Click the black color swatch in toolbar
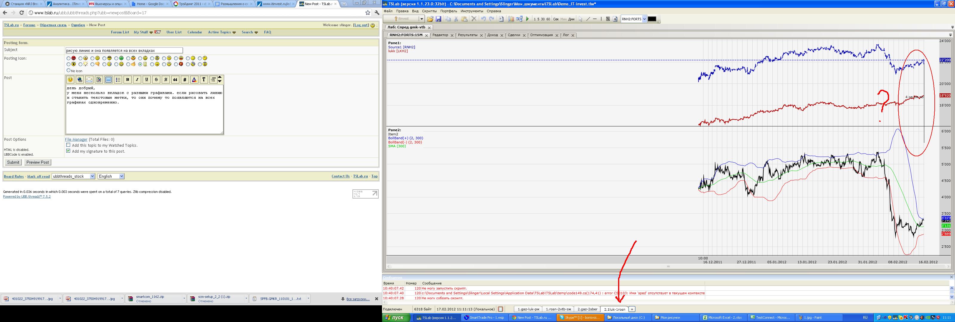Image resolution: width=955 pixels, height=322 pixels. click(x=652, y=19)
